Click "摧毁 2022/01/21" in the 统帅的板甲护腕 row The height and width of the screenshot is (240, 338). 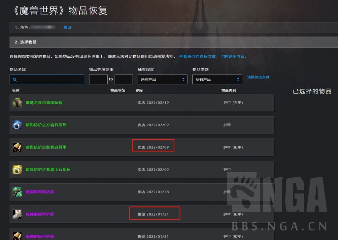click(153, 236)
